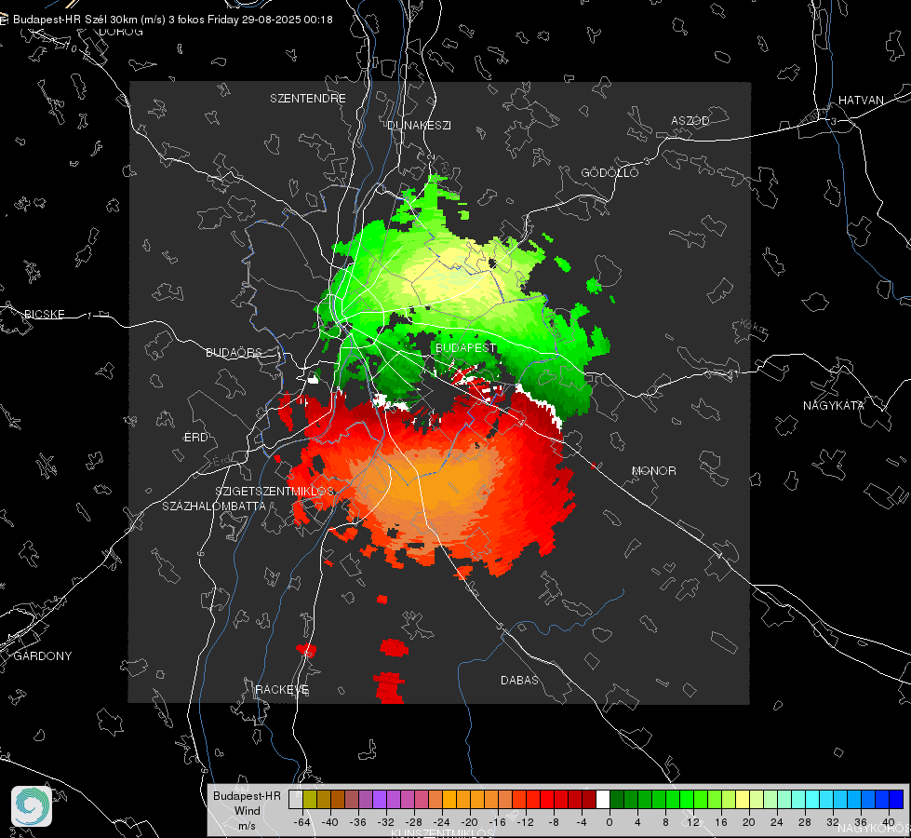This screenshot has height=838, width=911.
Task: Click the -64 legend scale value
Action: 301,823
